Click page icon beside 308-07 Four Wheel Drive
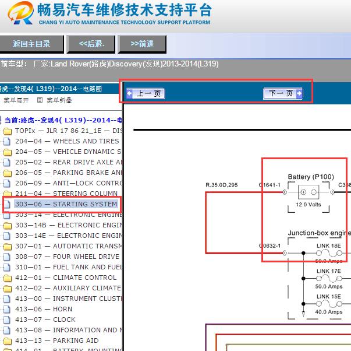The width and height of the screenshot is (351, 351). pyautogui.click(x=7, y=257)
